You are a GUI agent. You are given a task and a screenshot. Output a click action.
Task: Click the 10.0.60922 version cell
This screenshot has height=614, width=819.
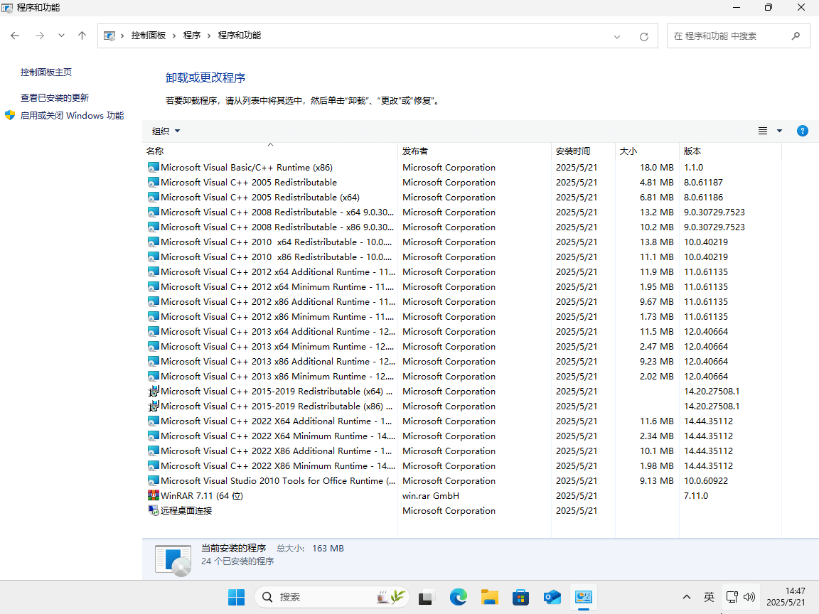click(706, 481)
